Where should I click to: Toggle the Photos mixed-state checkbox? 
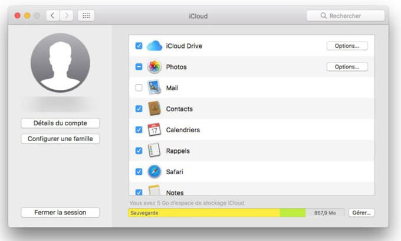[139, 67]
